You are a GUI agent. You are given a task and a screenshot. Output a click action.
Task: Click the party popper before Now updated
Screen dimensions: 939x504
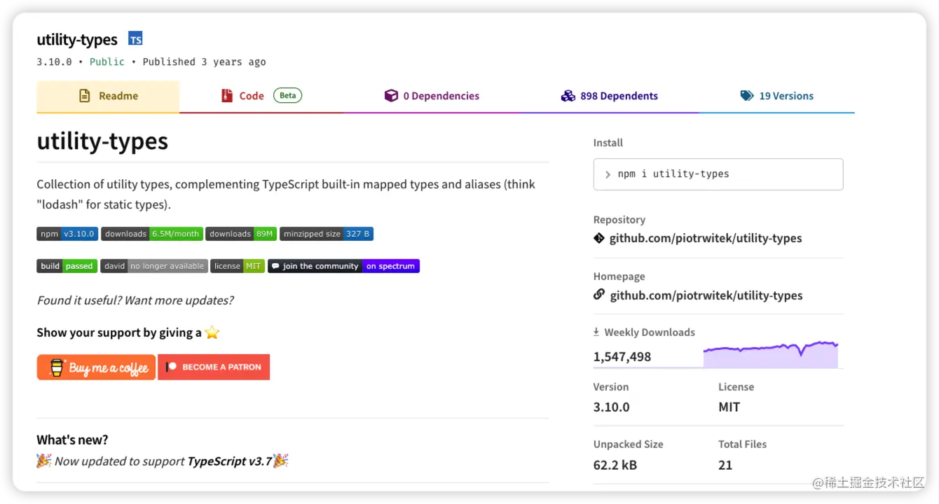44,461
